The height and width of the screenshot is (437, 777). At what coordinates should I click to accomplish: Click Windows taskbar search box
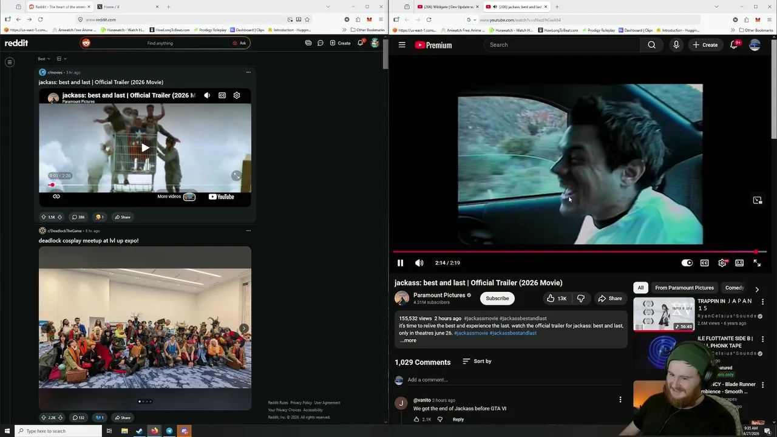pyautogui.click(x=58, y=431)
